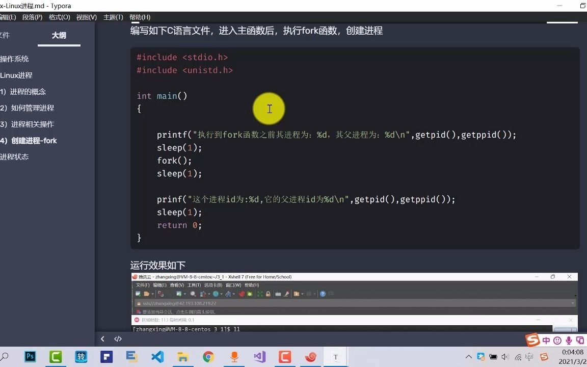587x367 pixels.
Task: Click the printf line containing 执行到fork函数之前
Action: [336, 135]
